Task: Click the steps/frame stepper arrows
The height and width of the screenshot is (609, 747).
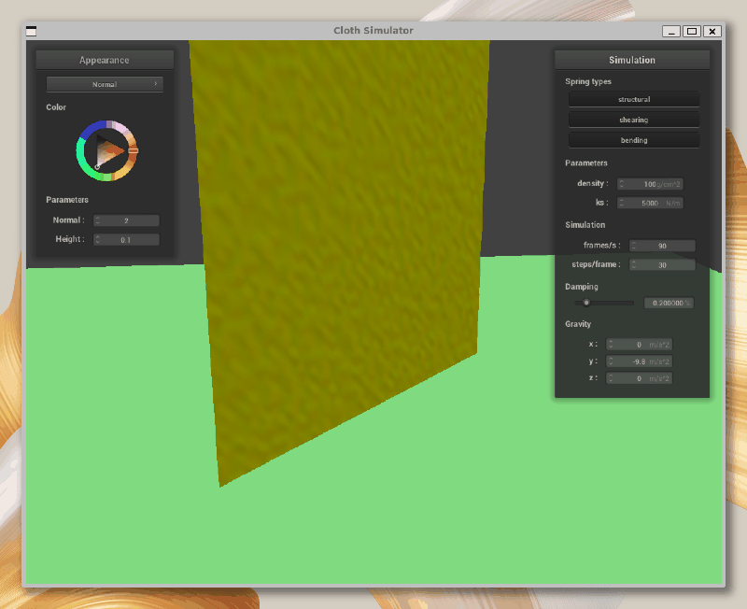Action: tap(634, 264)
